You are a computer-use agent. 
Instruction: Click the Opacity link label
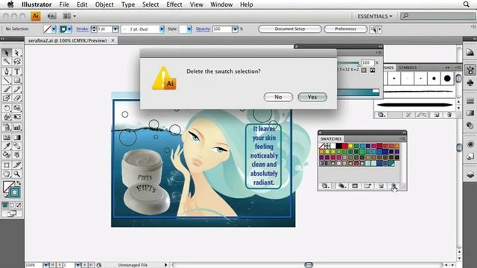(203, 29)
